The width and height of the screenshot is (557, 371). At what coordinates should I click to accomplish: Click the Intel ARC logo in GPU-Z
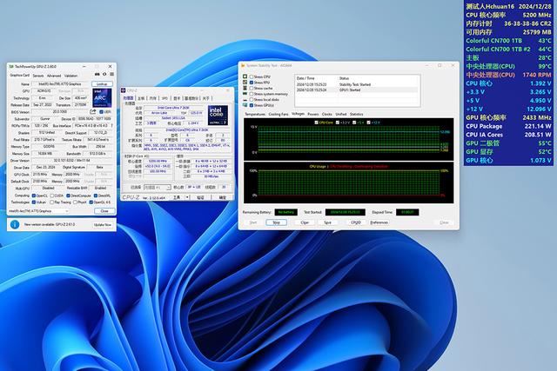(x=103, y=98)
